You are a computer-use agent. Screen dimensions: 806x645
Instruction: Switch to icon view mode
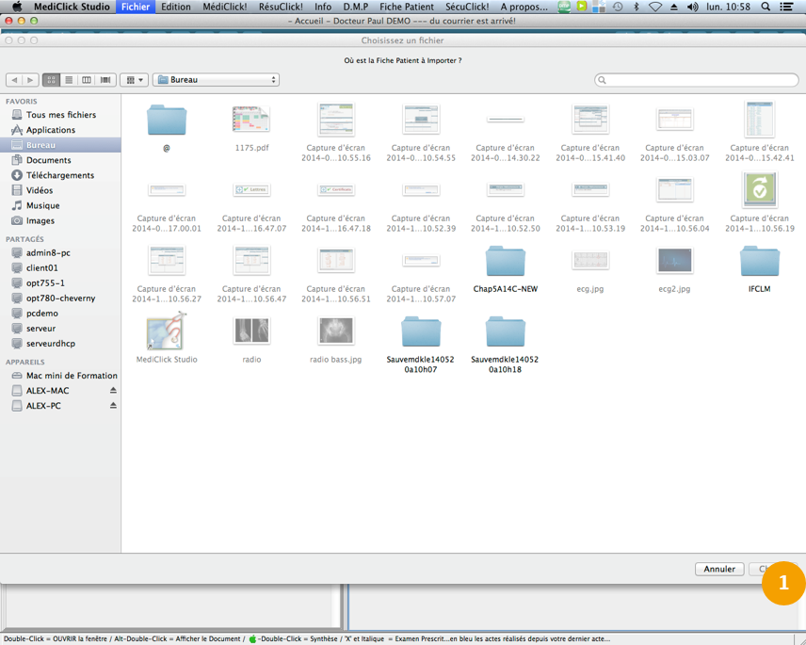point(52,80)
